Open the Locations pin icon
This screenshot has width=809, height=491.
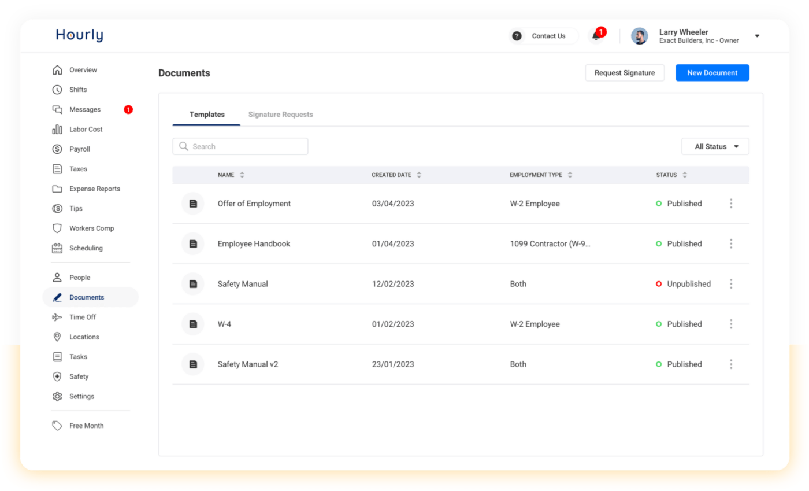pos(57,337)
